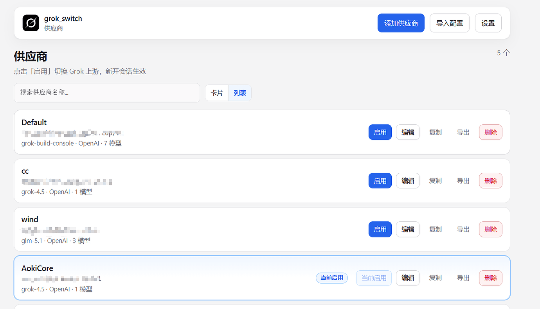Copy the Default provider via 复制
Viewport: 540px width, 309px height.
[x=436, y=132]
